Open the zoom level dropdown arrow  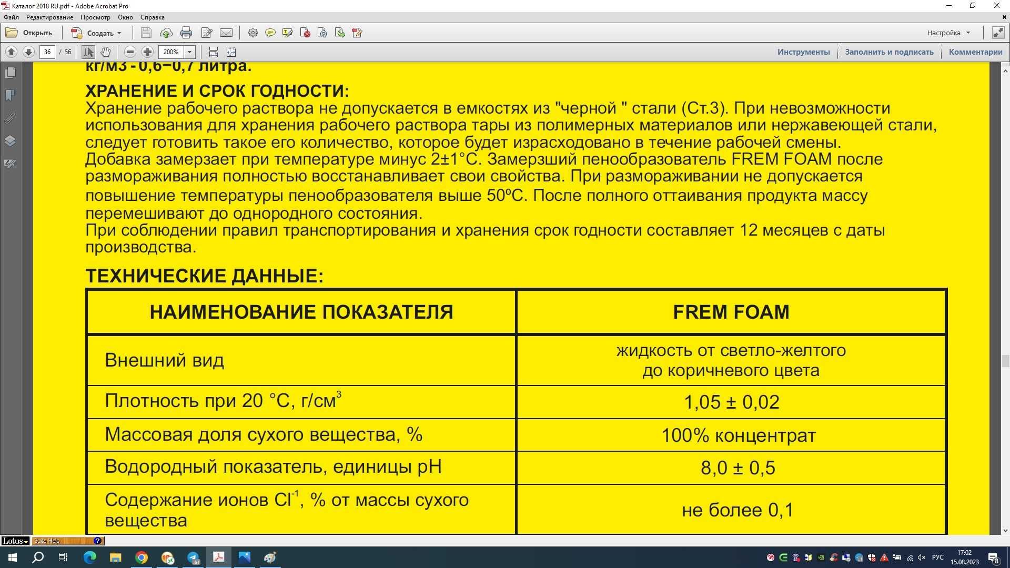click(190, 52)
